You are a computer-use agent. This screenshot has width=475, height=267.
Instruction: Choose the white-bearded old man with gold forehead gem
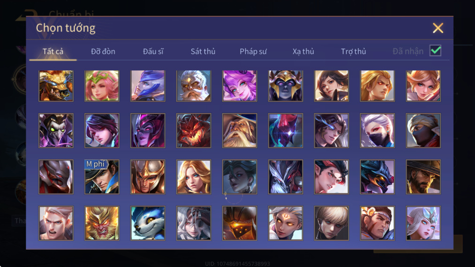pyautogui.click(x=194, y=86)
